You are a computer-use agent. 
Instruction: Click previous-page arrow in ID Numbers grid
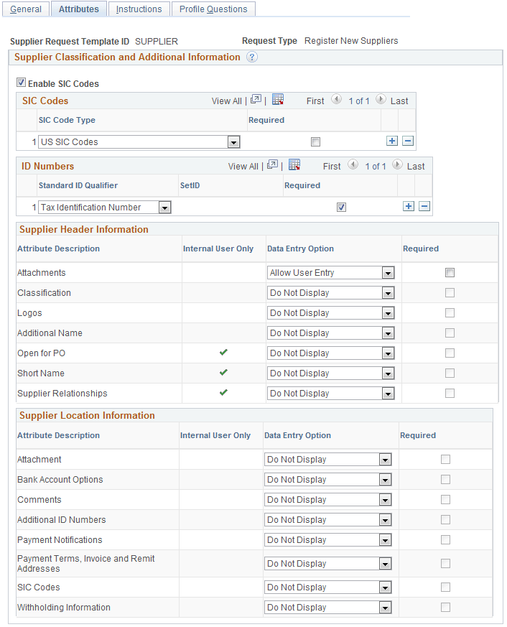353,166
